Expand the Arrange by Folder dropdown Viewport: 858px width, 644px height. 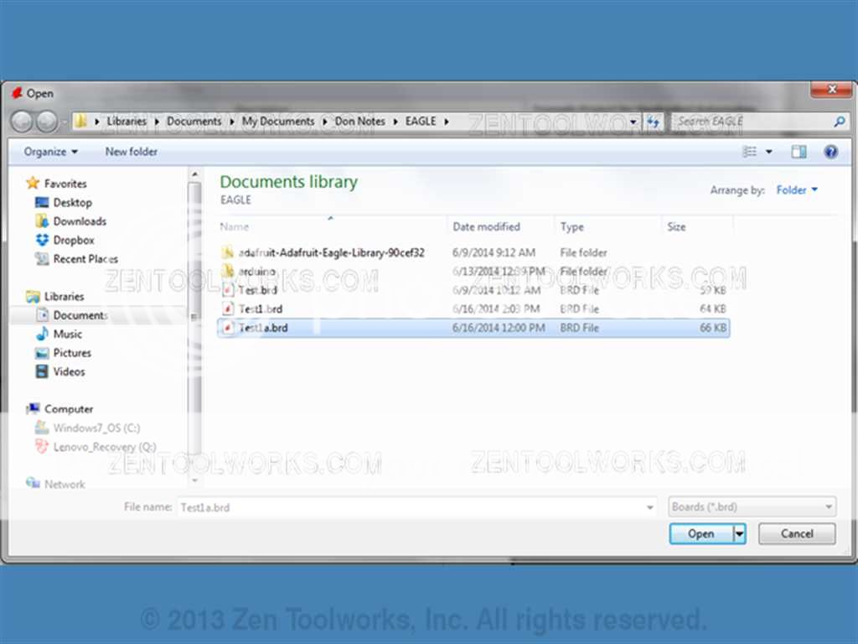796,190
